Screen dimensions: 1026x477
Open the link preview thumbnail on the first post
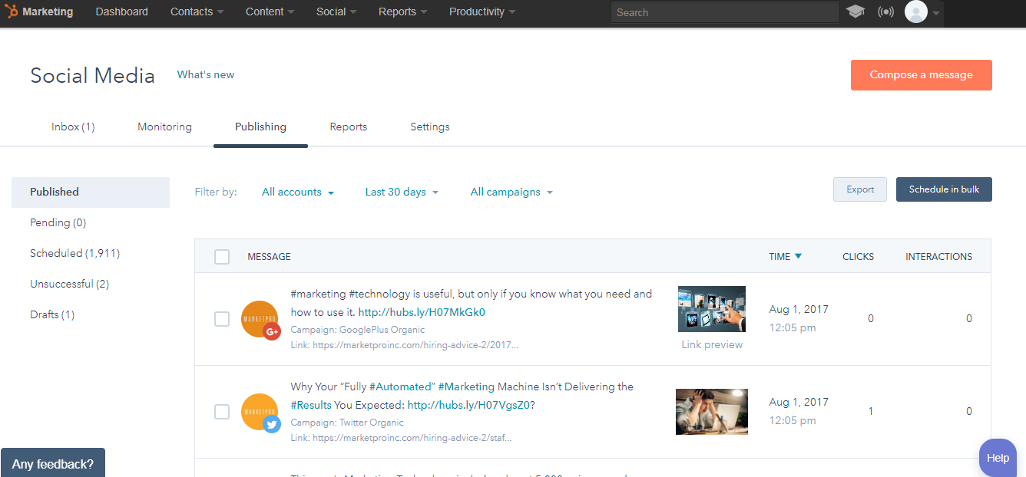711,308
